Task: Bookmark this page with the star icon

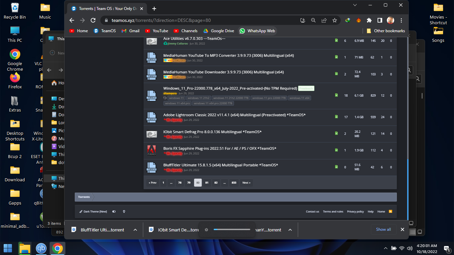Action: (334, 20)
